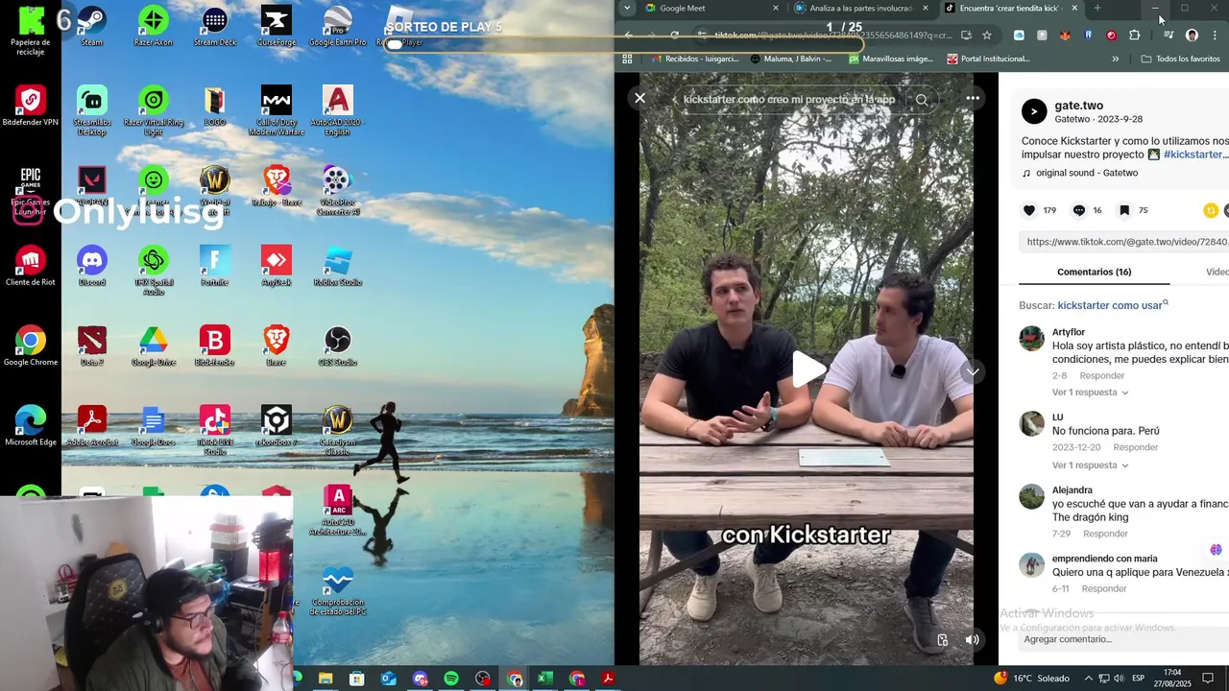Open the AnyDesk desktop shortcut
This screenshot has height=691, width=1229.
point(277,266)
